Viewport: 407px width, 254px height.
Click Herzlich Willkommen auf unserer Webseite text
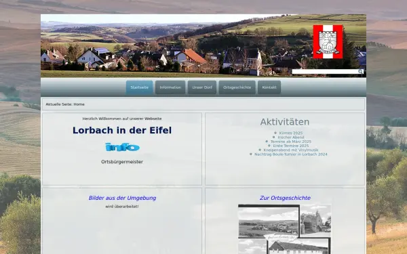(x=122, y=119)
